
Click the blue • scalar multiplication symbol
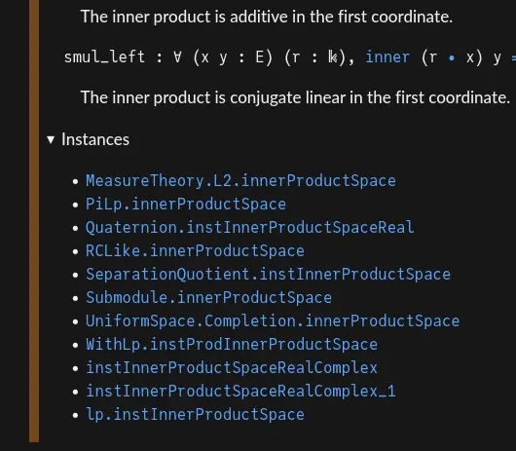452,58
